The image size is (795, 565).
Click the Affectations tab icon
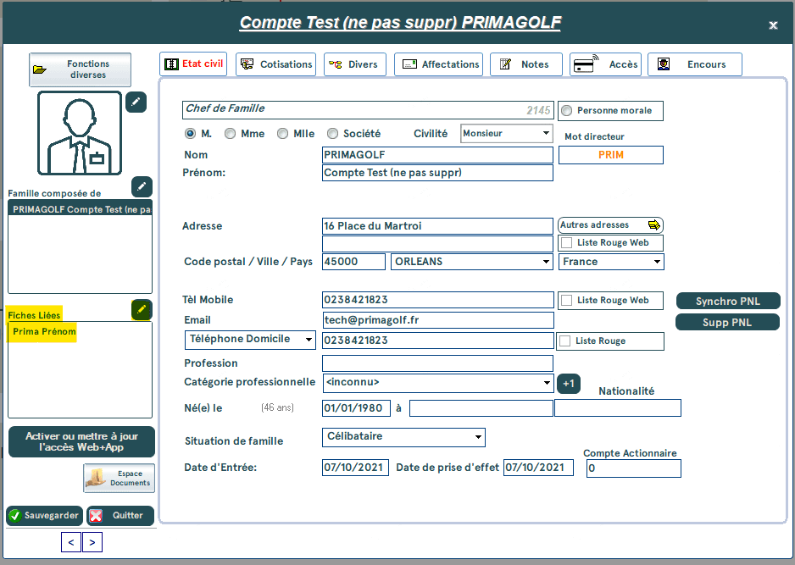click(x=409, y=64)
